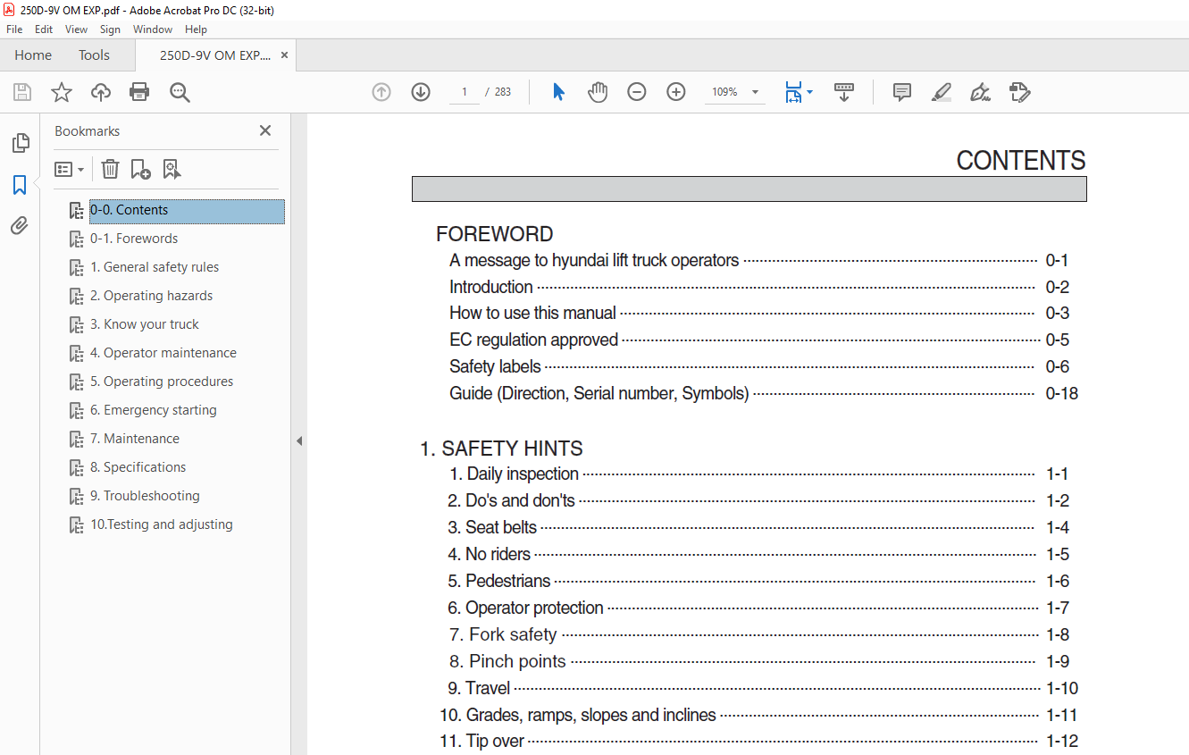The image size is (1189, 755).
Task: Open the View menu
Action: (77, 29)
